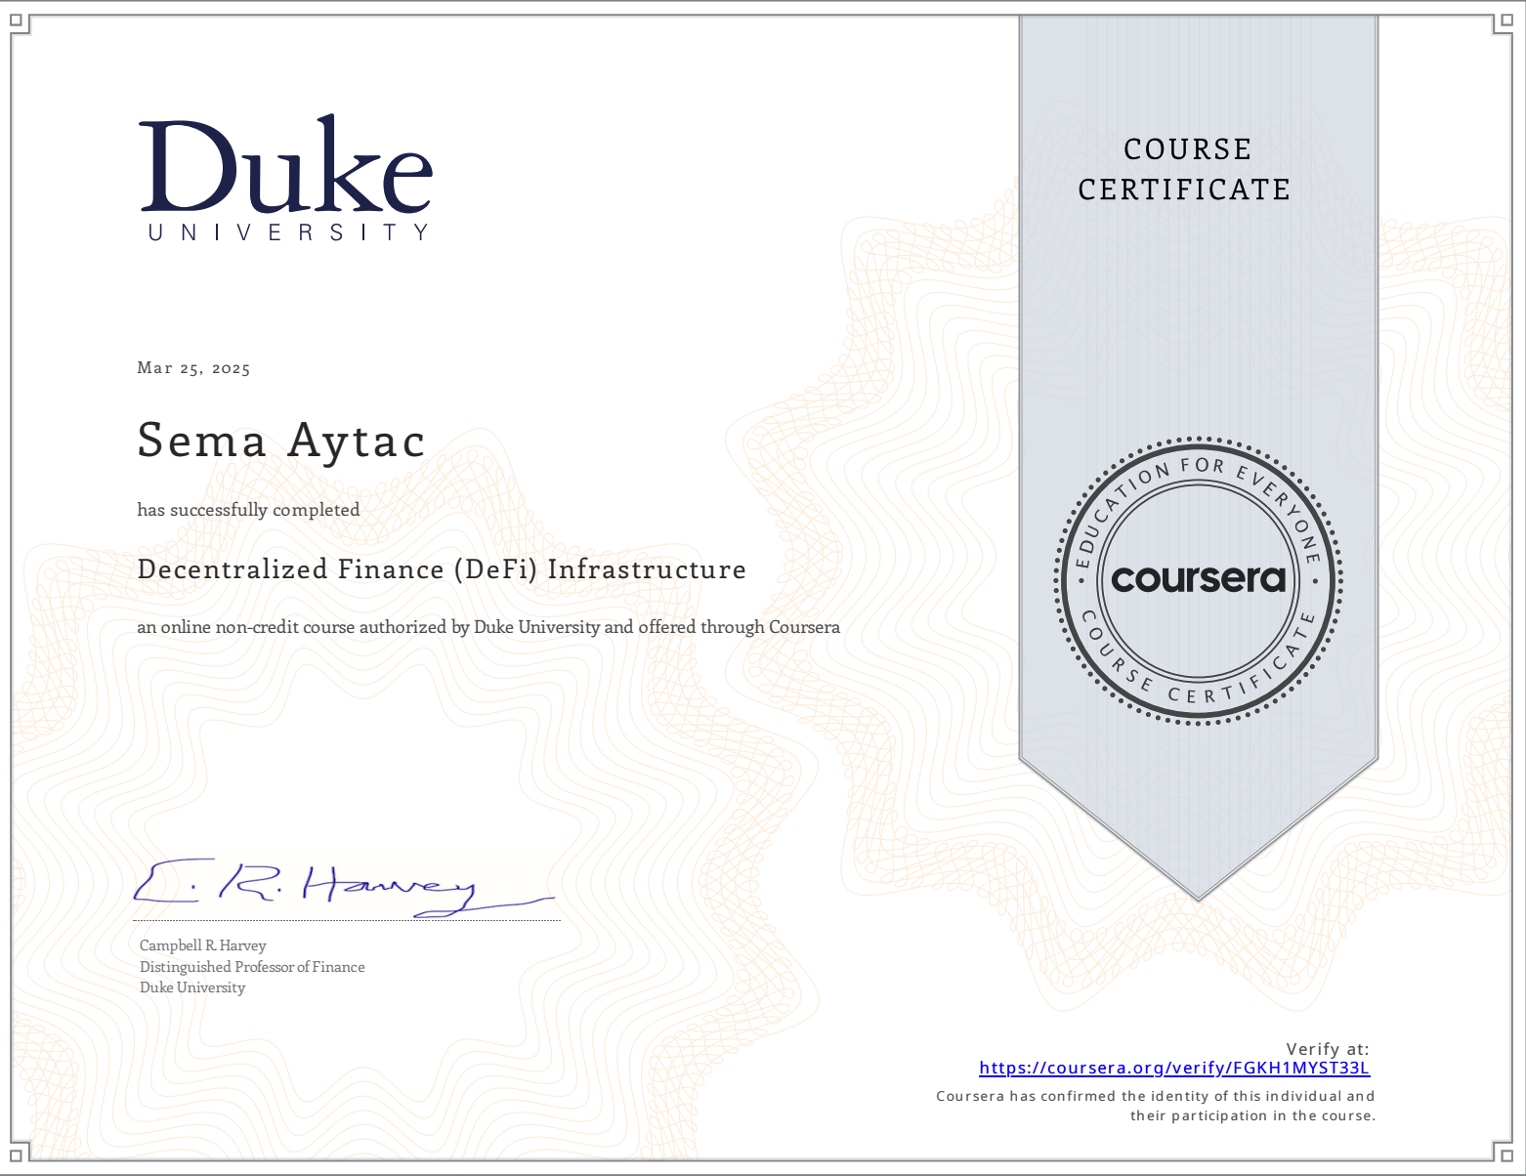Click the coursera wordmark inside the seal
The image size is (1526, 1176).
click(x=1198, y=579)
